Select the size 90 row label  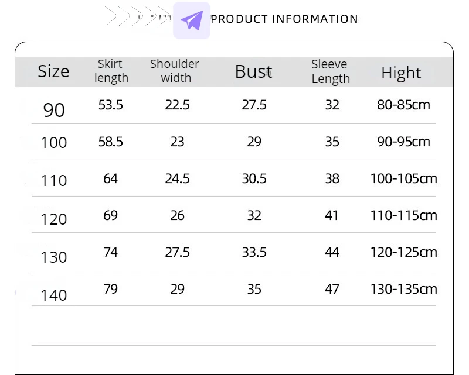(x=54, y=110)
